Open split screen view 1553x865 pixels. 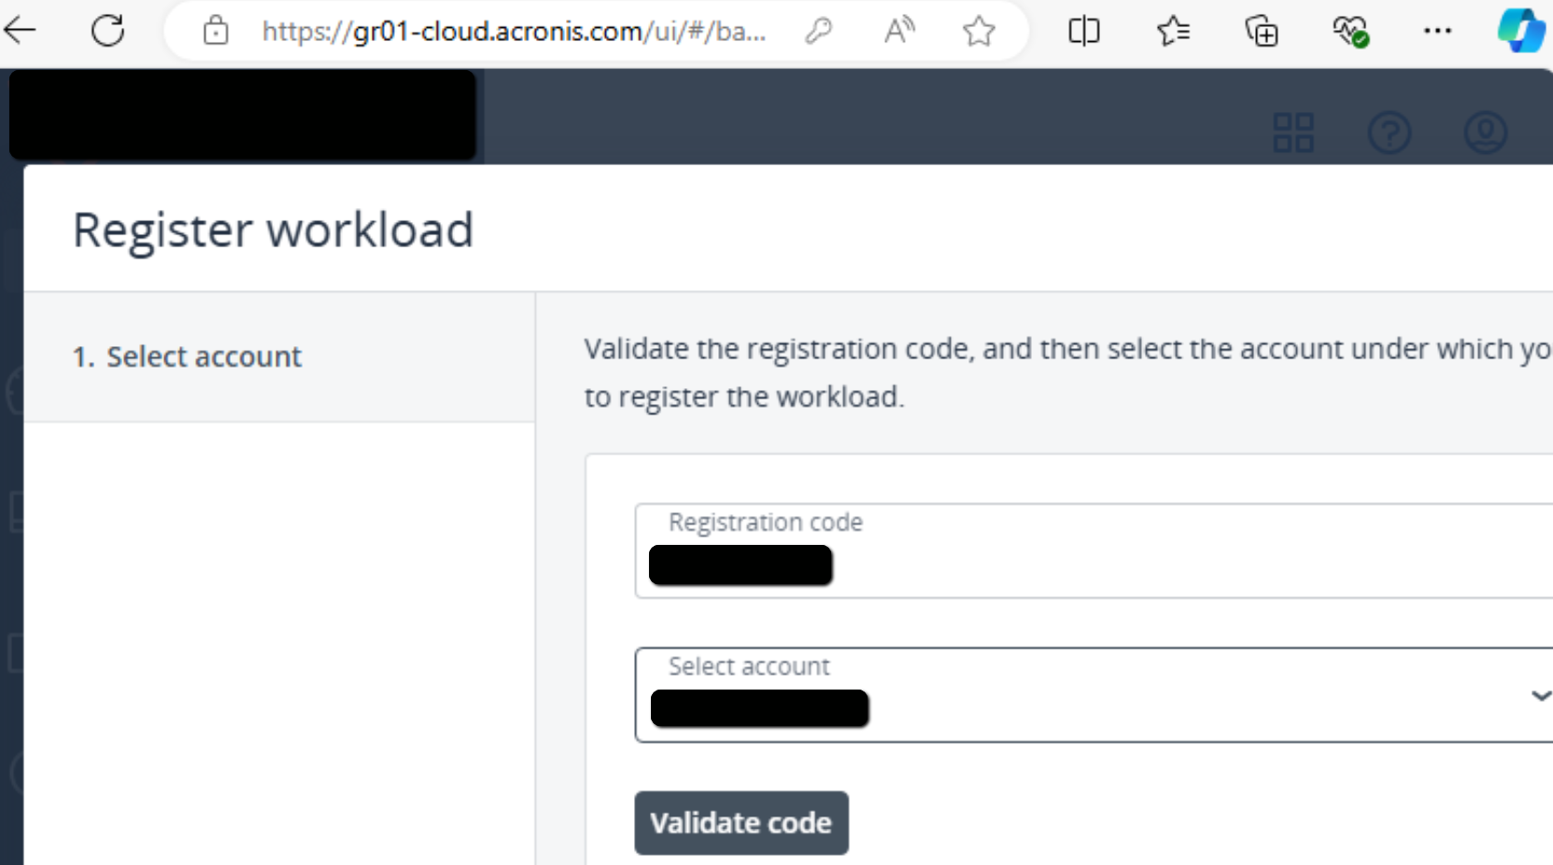[x=1083, y=31]
